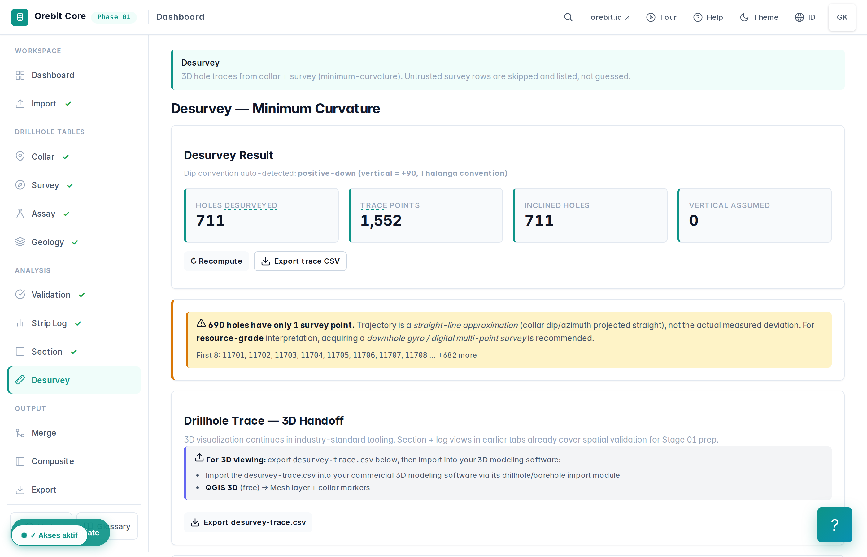Click the Collar pin icon in sidebar
Viewport: 867px width, 557px height.
(20, 157)
